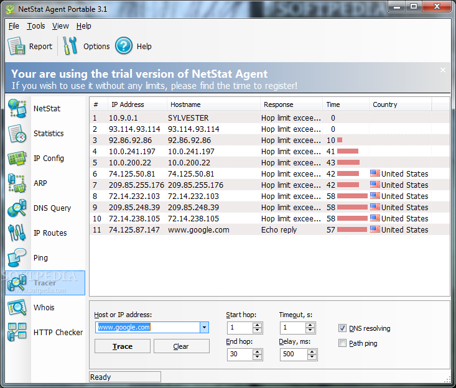The height and width of the screenshot is (388, 456).
Task: Click the US flag in row 6
Action: pyautogui.click(x=375, y=173)
